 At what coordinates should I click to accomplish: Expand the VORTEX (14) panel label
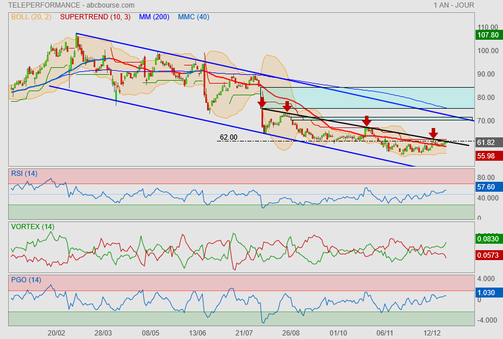pyautogui.click(x=32, y=226)
